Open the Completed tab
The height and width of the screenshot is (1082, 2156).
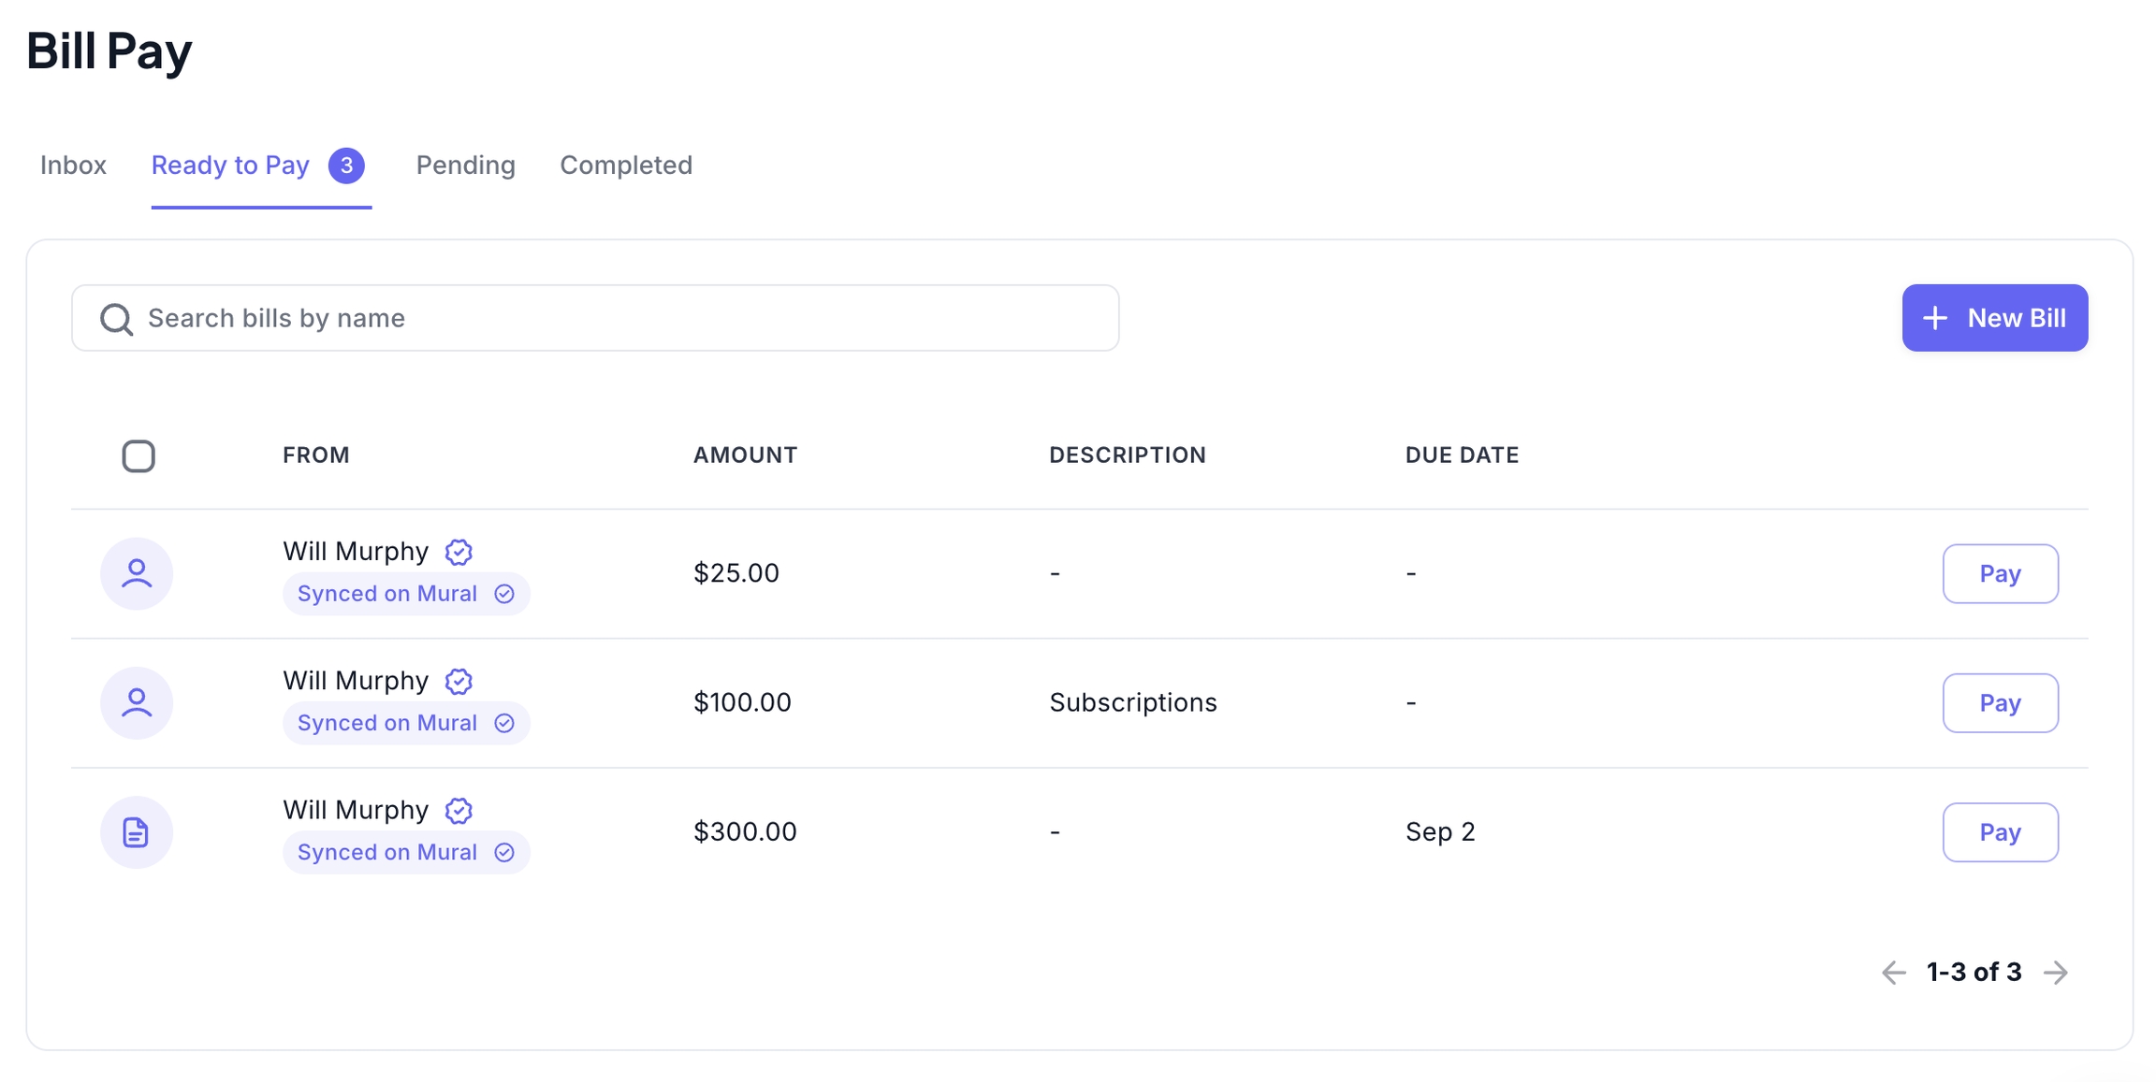tap(626, 166)
